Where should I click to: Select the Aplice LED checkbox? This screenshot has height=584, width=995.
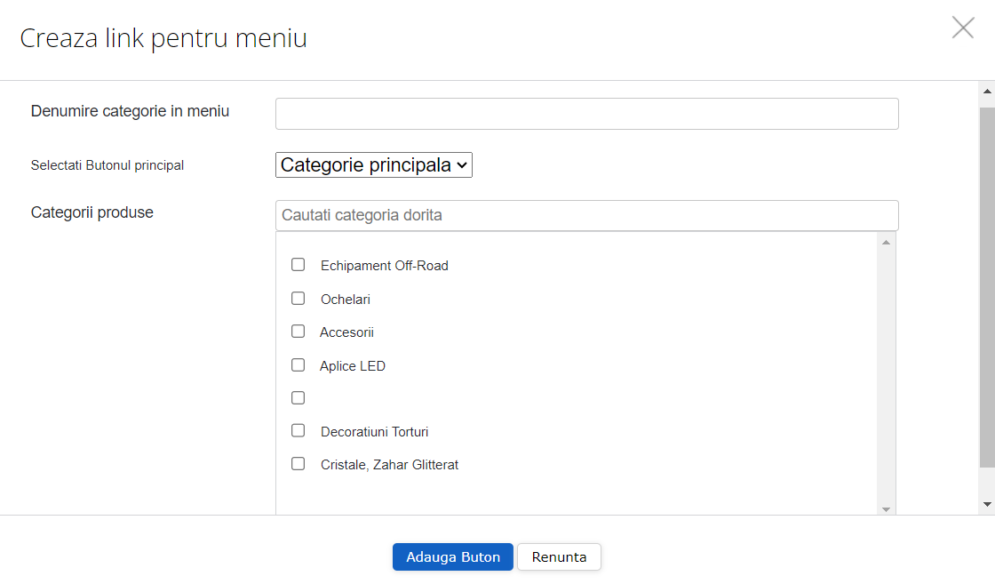[x=298, y=364]
